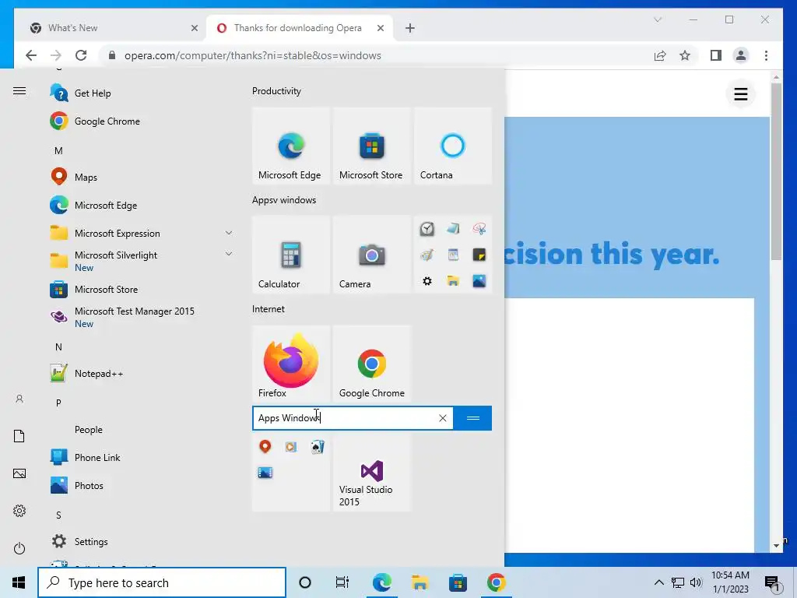
Task: Show hidden system tray icons
Action: point(658,582)
